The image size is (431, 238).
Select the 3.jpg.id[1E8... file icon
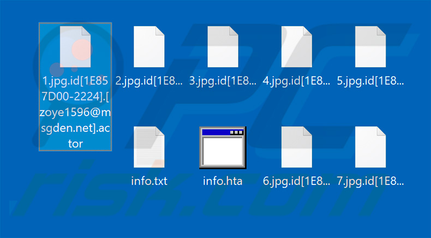(223, 47)
